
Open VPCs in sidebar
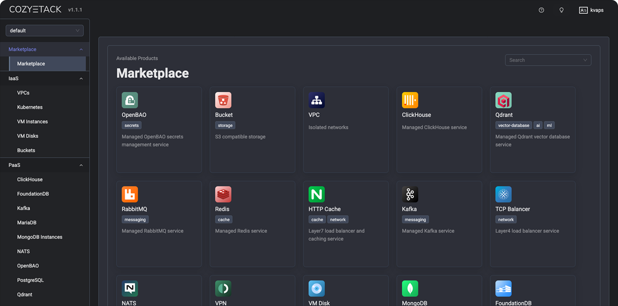tap(23, 93)
